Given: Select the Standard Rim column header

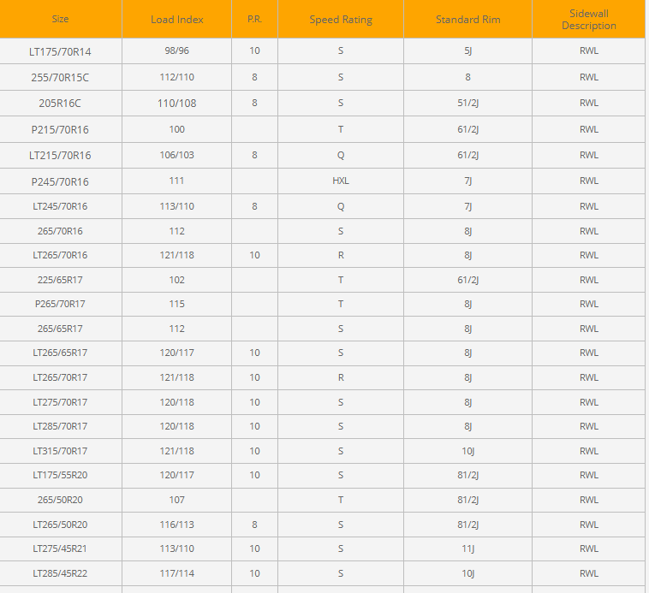Looking at the screenshot, I should pos(467,20).
